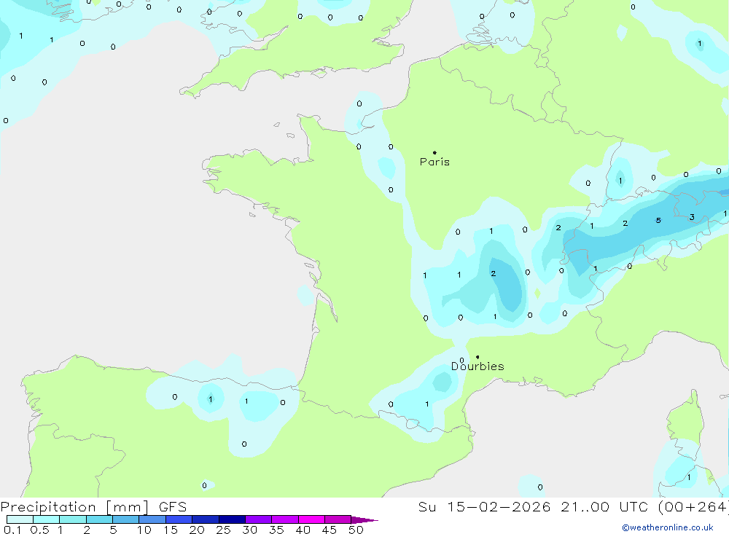Click the map precipitation value 3 near Austria
Screen dimensions: 729x534
pos(692,217)
